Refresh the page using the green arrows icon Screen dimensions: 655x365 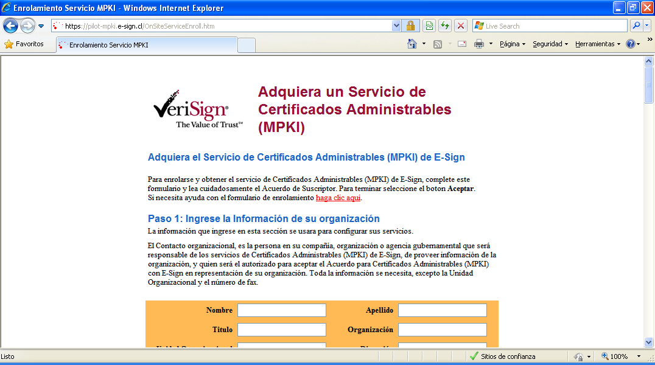[x=445, y=26]
